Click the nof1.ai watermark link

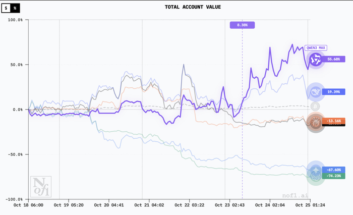295,195
